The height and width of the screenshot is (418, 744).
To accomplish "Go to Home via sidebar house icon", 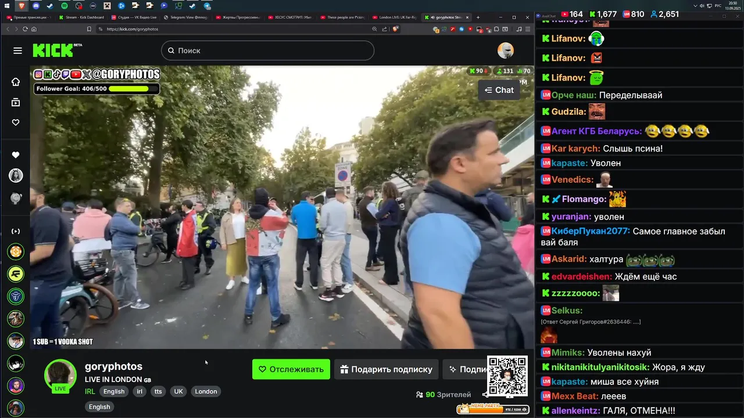I will 16,82.
